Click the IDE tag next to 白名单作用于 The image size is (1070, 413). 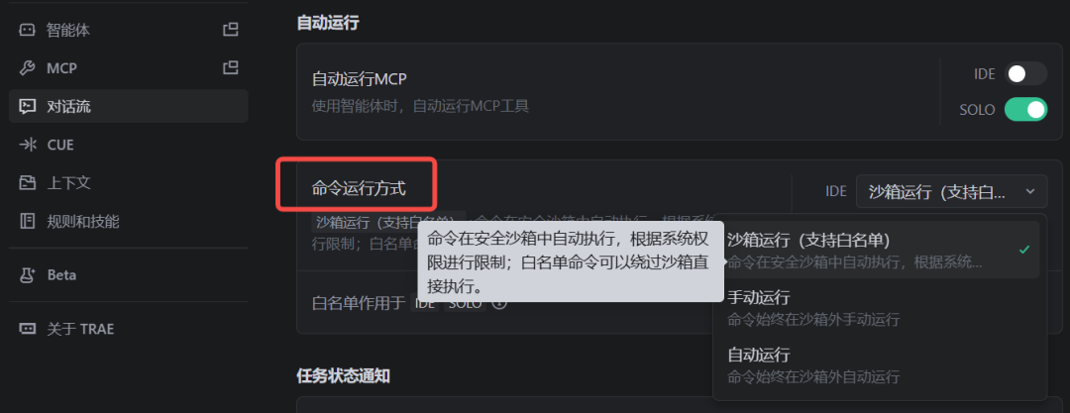click(x=425, y=302)
